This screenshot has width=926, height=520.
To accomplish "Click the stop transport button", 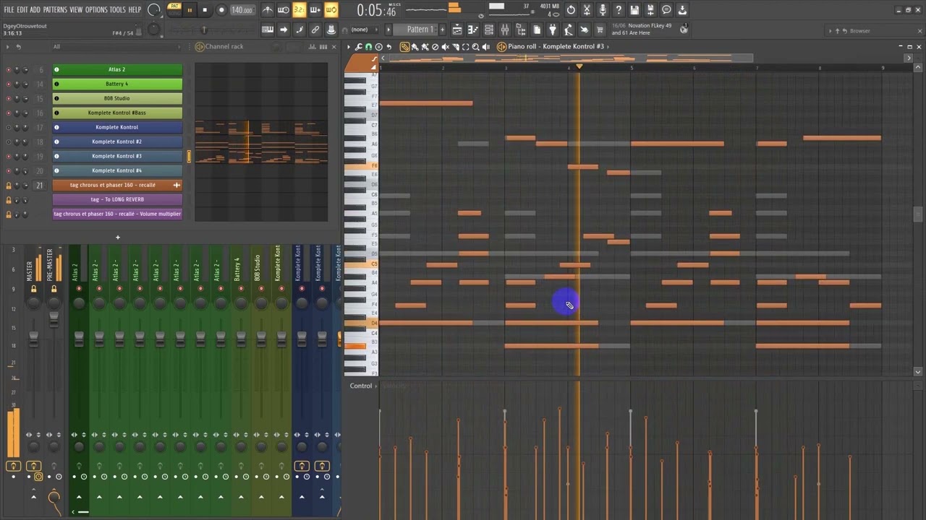I will [205, 10].
